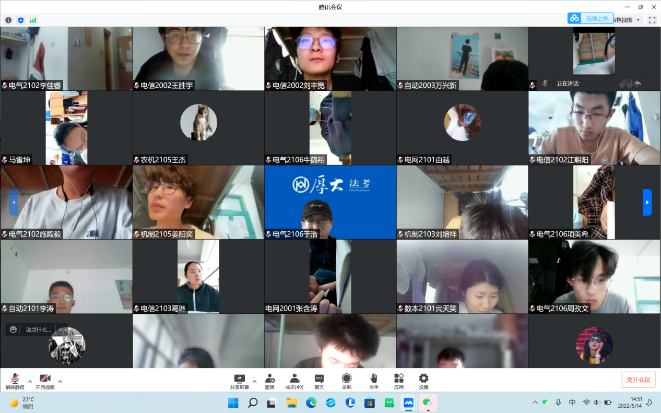The height and width of the screenshot is (413, 661).
Task: Enter full-screen mode with the corner-brackets icon
Action: coord(652,20)
